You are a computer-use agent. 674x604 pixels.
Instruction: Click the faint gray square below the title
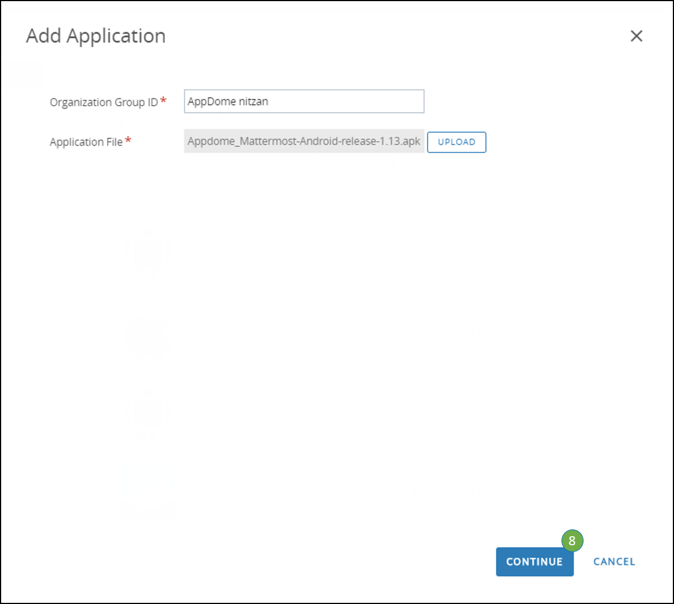[x=25, y=76]
